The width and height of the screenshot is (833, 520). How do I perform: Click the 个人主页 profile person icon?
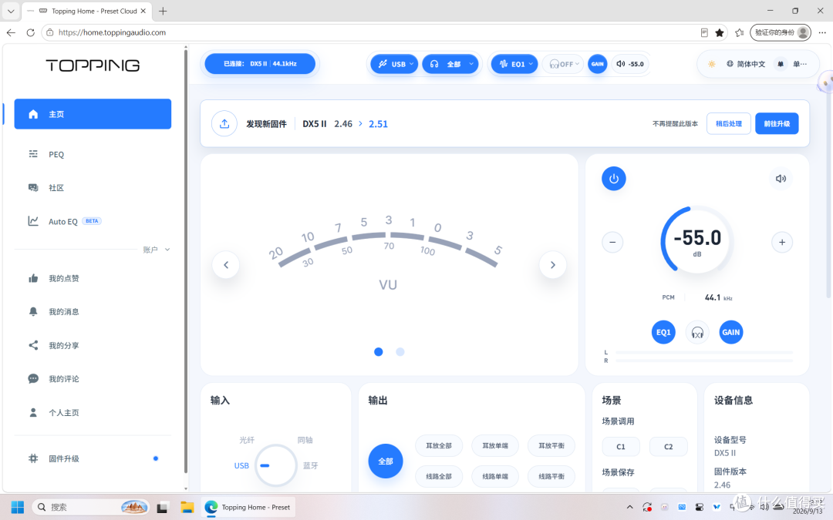[x=33, y=413]
